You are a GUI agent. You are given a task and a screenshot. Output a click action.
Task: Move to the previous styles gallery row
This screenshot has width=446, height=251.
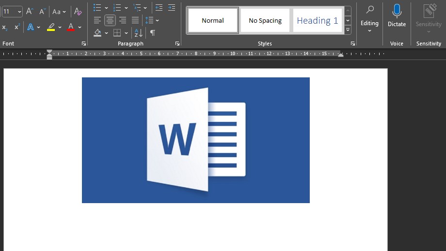[348, 11]
